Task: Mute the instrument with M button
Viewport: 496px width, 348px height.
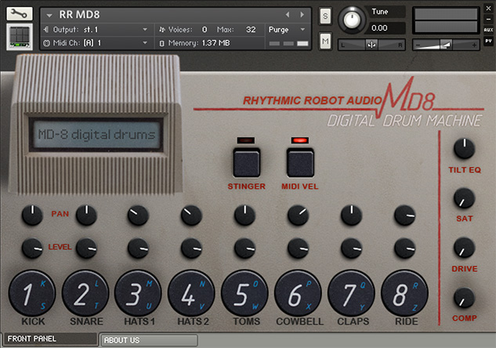Action: click(325, 41)
